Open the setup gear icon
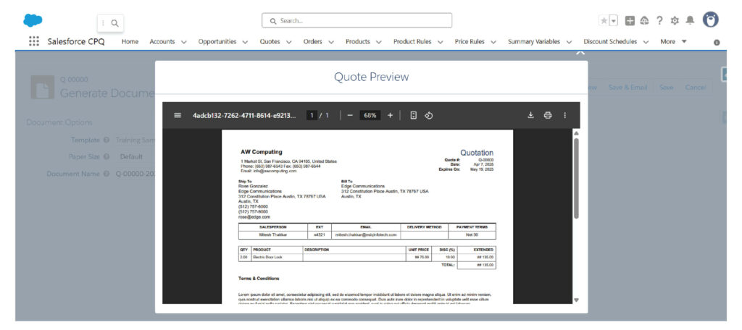This screenshot has height=330, width=742. [x=675, y=21]
